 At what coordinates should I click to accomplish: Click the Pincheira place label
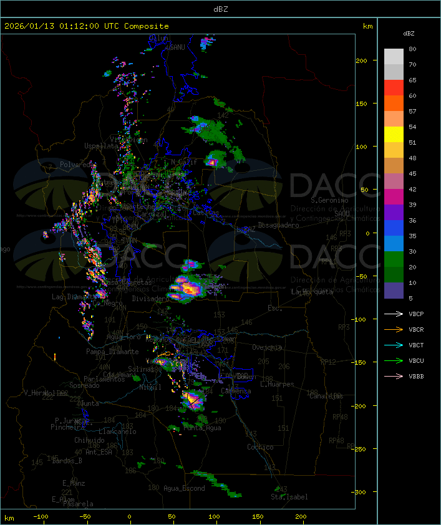click(67, 427)
